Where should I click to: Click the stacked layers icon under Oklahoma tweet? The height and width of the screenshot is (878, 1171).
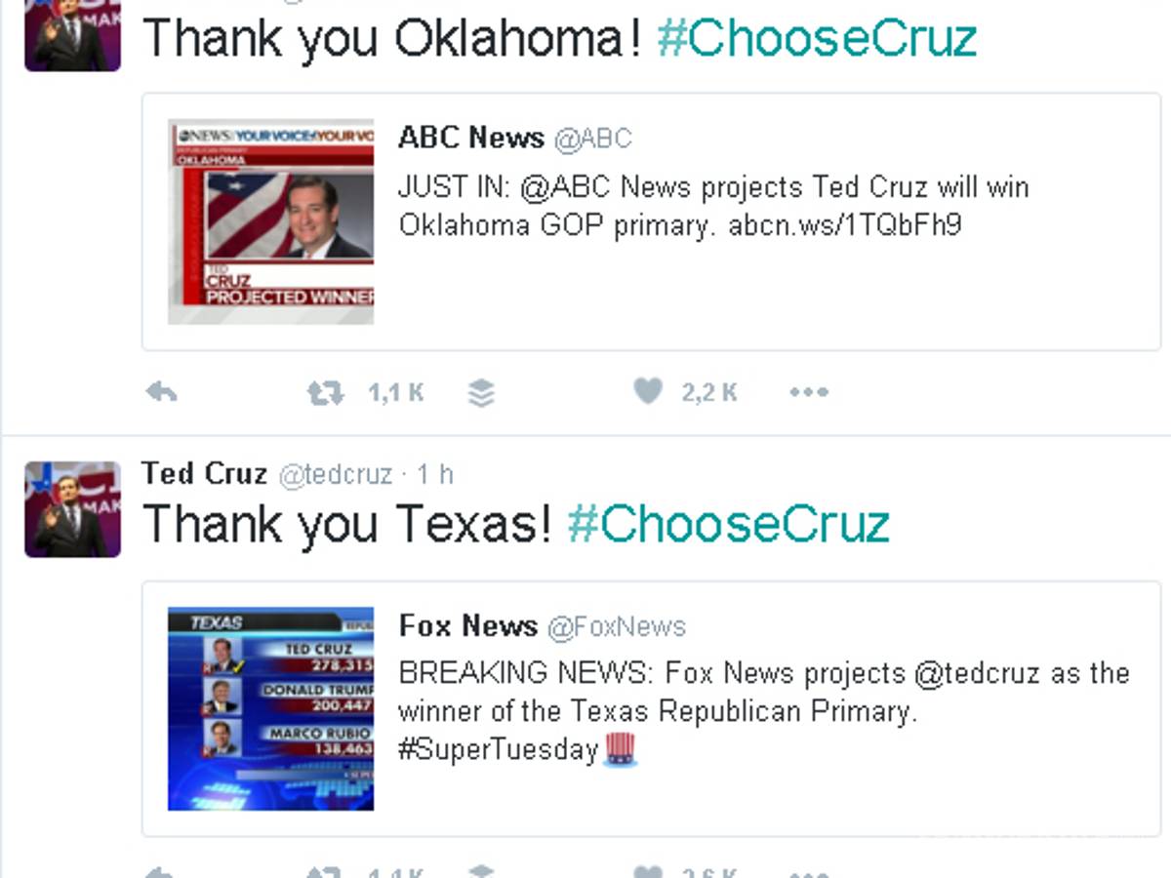pos(481,392)
